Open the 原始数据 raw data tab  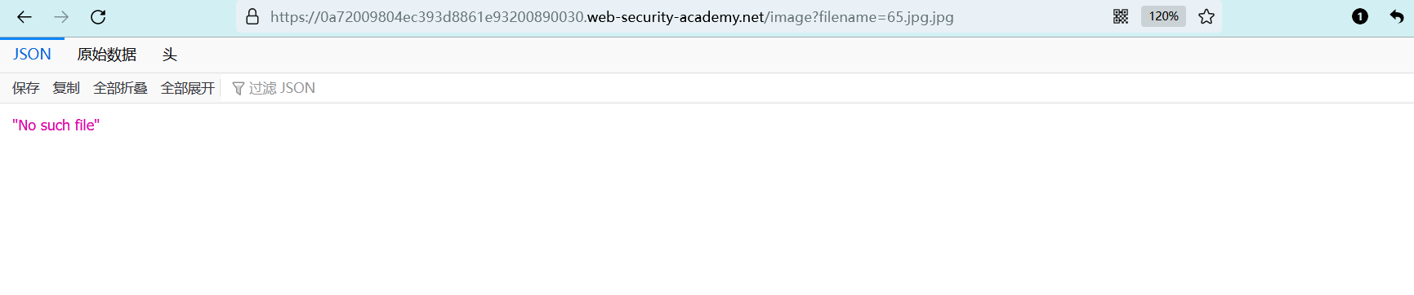[107, 55]
